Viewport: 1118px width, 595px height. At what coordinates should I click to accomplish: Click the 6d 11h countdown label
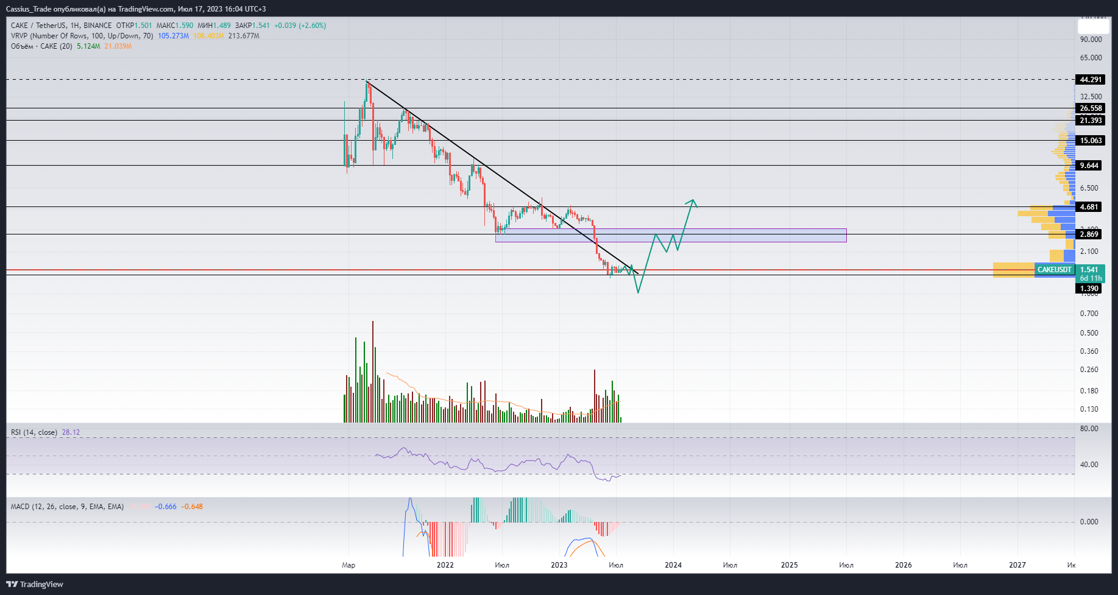(x=1091, y=278)
